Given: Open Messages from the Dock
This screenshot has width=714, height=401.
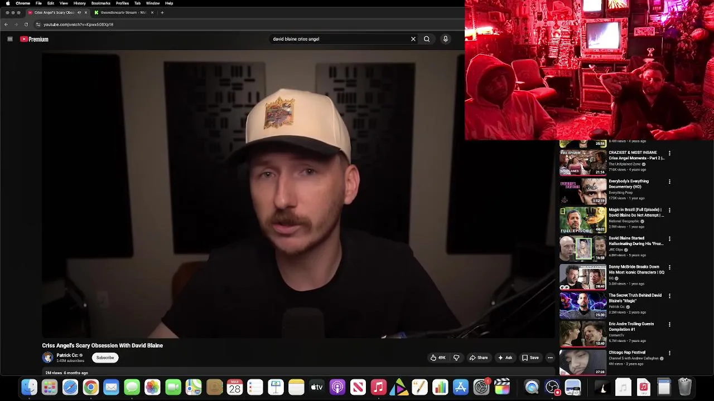Looking at the screenshot, I should 132,387.
